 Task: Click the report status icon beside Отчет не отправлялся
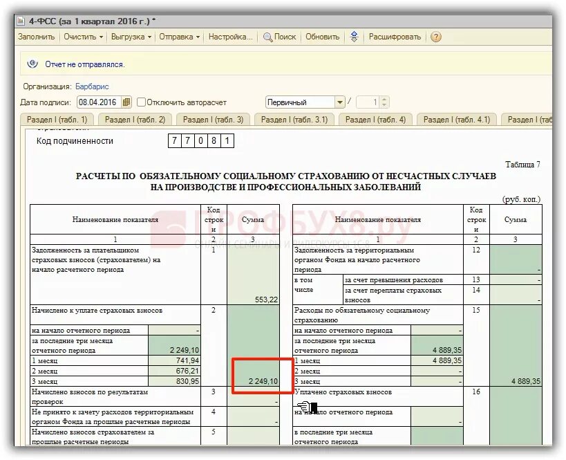click(x=32, y=64)
